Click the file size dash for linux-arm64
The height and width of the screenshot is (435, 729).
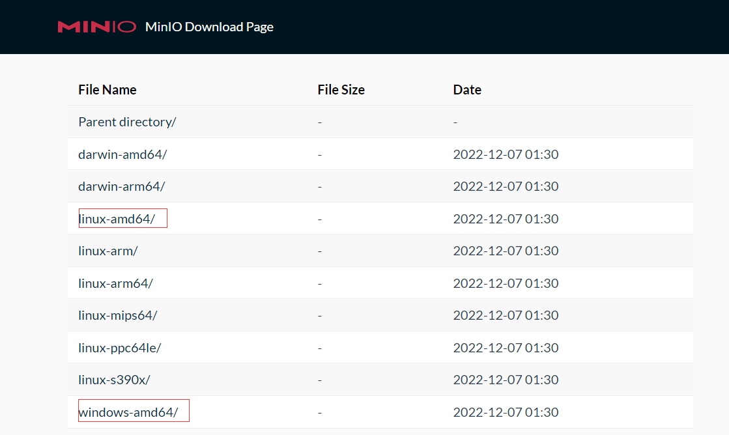(x=320, y=283)
